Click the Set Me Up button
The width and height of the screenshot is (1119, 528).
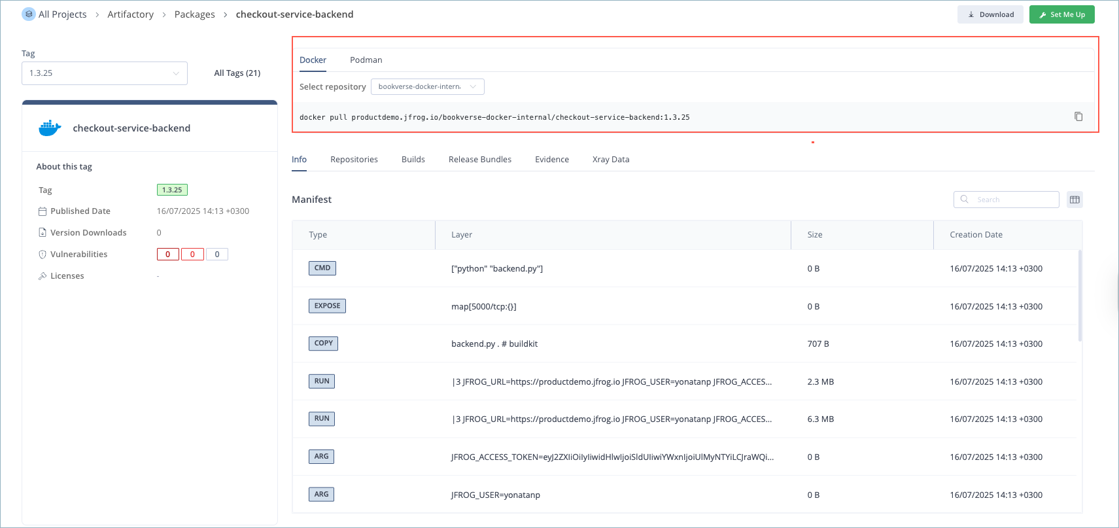click(x=1062, y=14)
